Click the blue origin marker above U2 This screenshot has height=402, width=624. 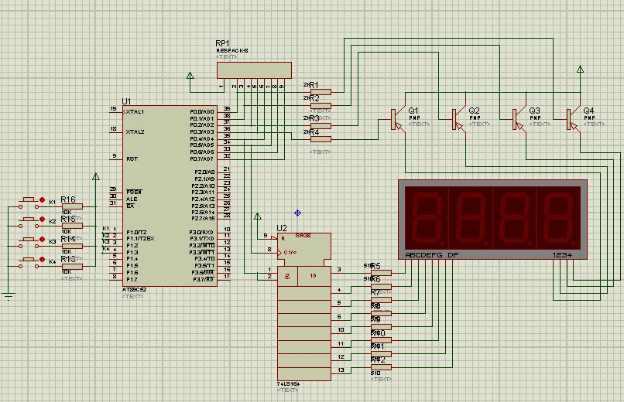[297, 213]
